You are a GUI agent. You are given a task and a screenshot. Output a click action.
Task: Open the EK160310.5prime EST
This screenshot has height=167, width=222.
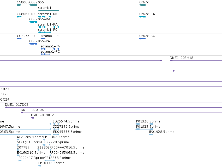[18, 155]
